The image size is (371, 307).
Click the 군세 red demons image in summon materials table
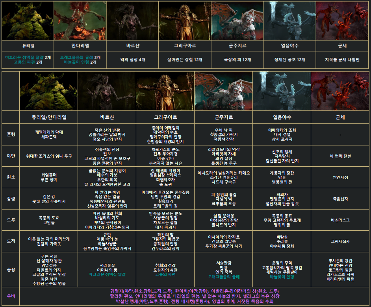342,21
